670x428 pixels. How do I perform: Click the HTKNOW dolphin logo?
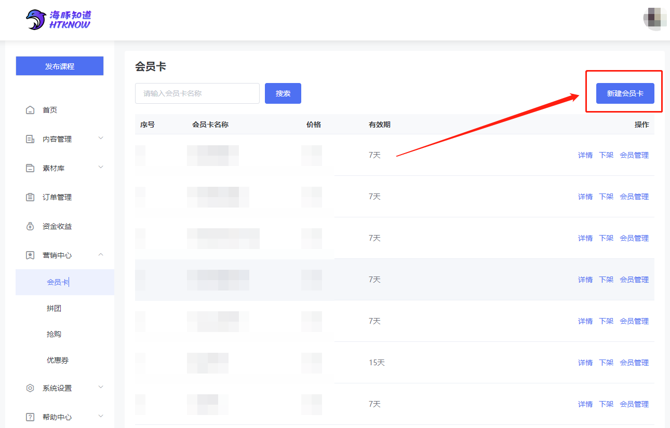[36, 20]
